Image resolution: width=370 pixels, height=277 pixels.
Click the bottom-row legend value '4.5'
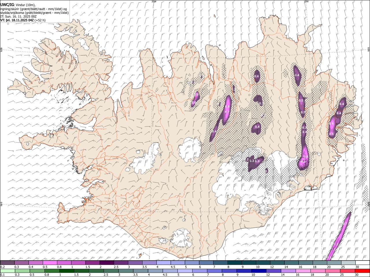click(x=165, y=275)
